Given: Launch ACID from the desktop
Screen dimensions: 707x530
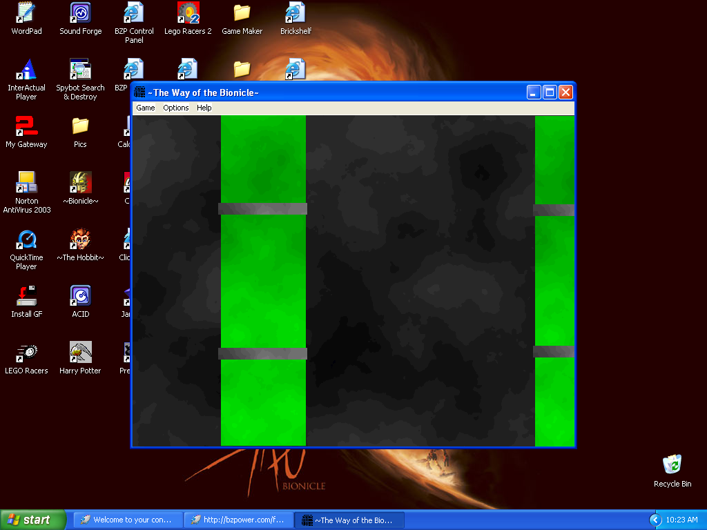Looking at the screenshot, I should pos(80,302).
